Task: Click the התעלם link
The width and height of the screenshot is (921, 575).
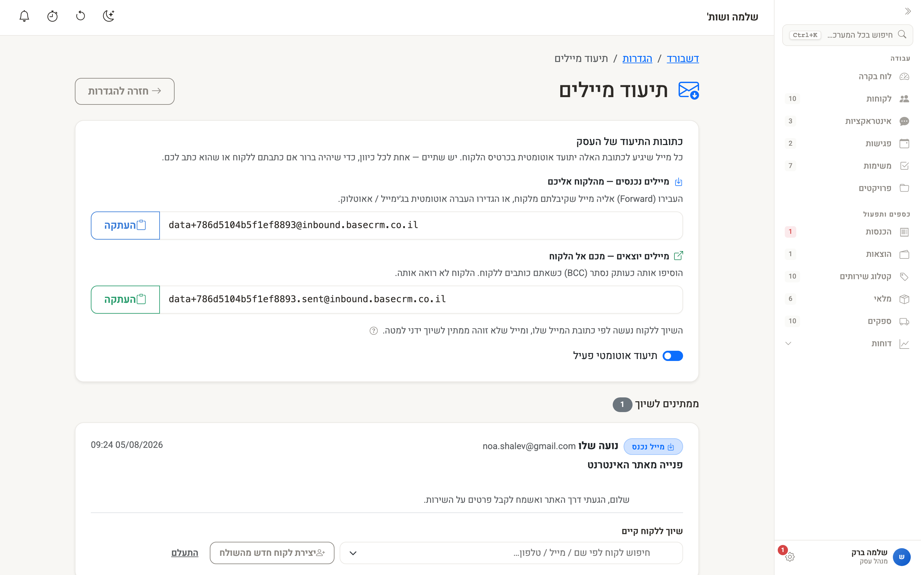Action: (185, 553)
